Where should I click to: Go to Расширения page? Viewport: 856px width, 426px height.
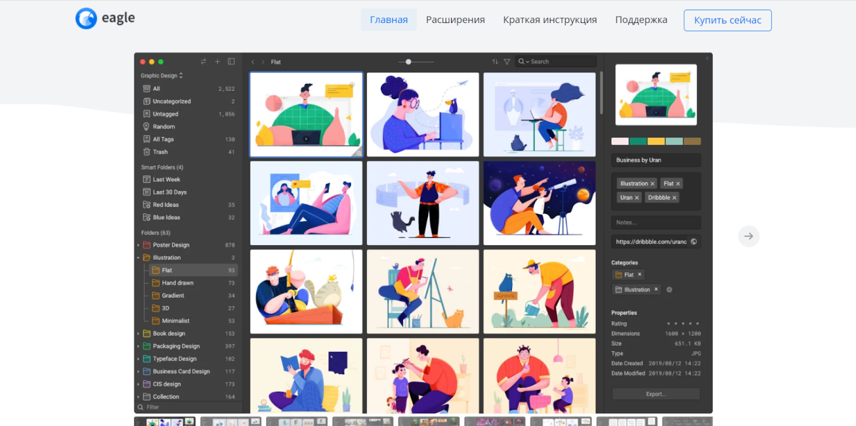tap(455, 20)
